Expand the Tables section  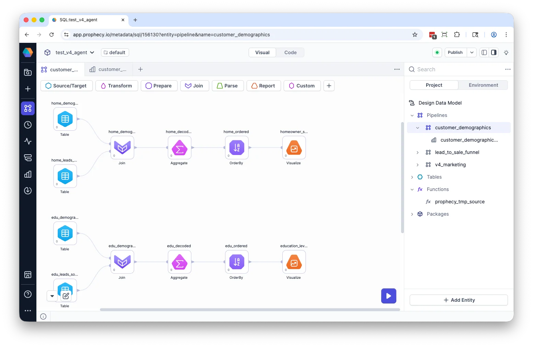click(x=412, y=177)
